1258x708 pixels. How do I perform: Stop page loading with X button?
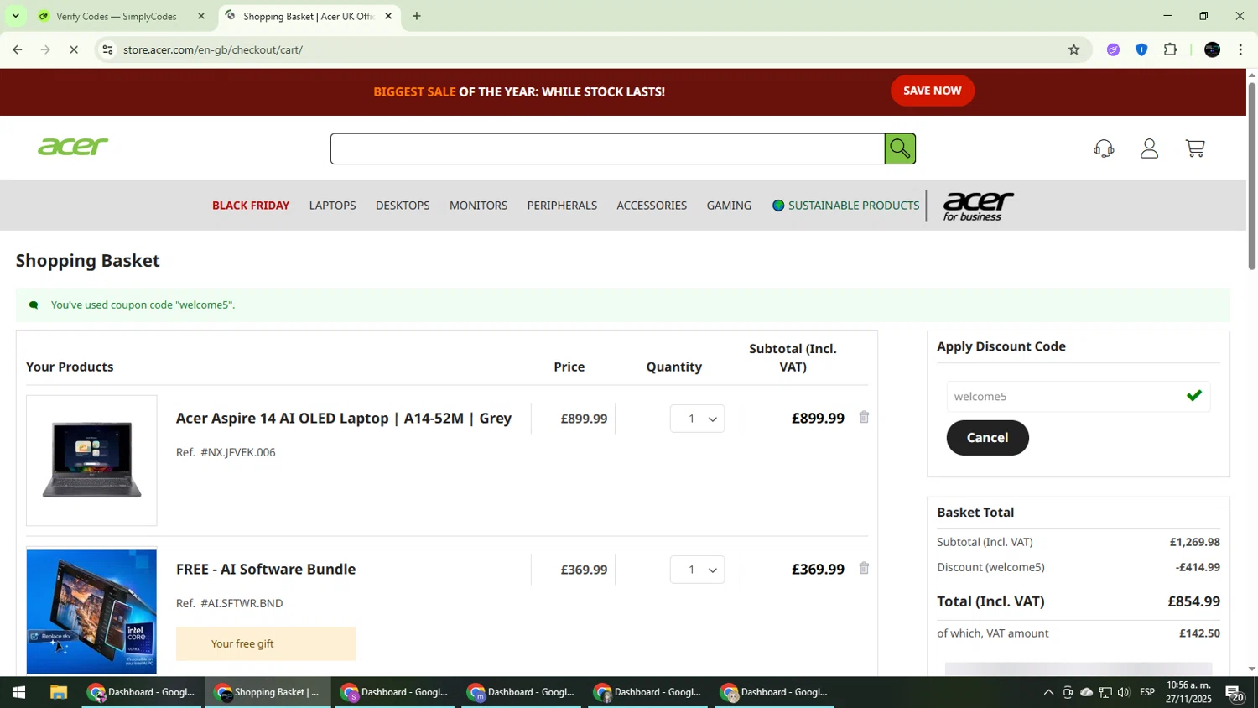(x=74, y=49)
